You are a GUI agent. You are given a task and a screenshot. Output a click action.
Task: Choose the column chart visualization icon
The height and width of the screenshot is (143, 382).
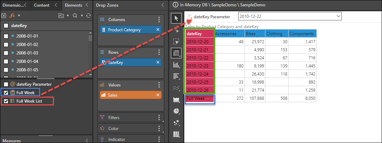pyautogui.click(x=177, y=65)
